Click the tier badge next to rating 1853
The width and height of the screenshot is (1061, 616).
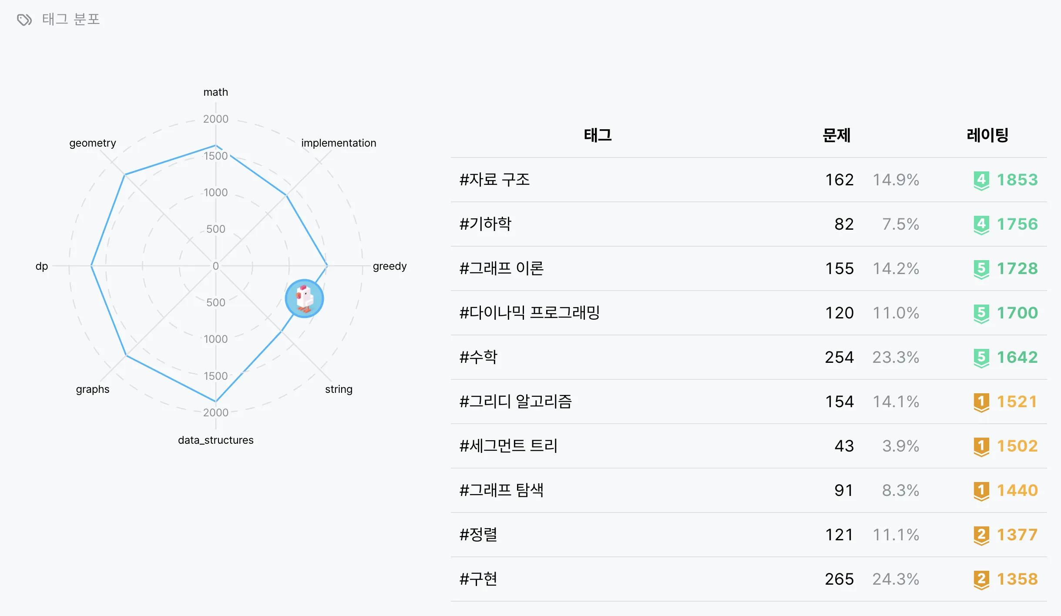pyautogui.click(x=981, y=180)
